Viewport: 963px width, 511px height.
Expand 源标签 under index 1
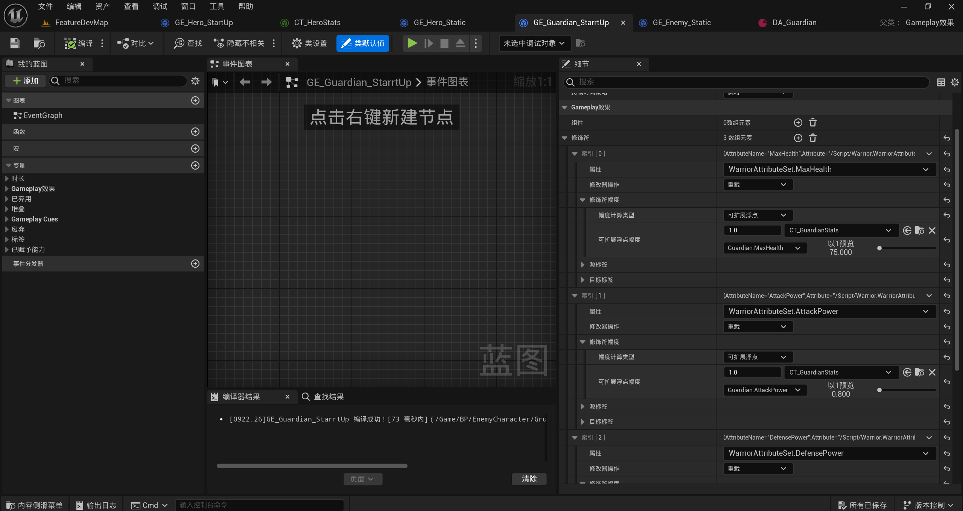click(x=582, y=406)
